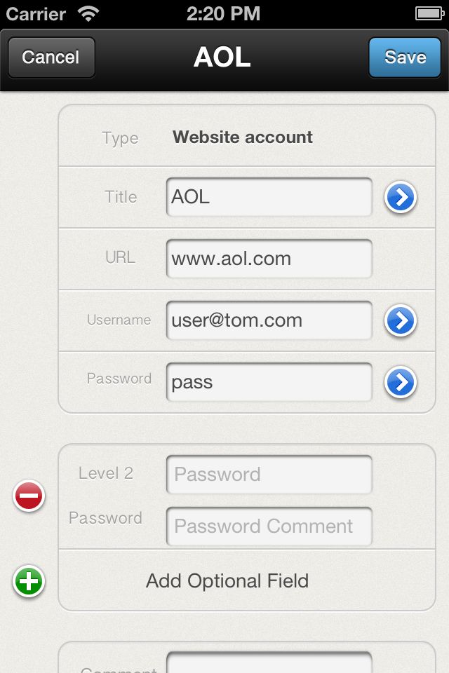
Task: Tap the AOL navigation bar title
Action: [222, 57]
